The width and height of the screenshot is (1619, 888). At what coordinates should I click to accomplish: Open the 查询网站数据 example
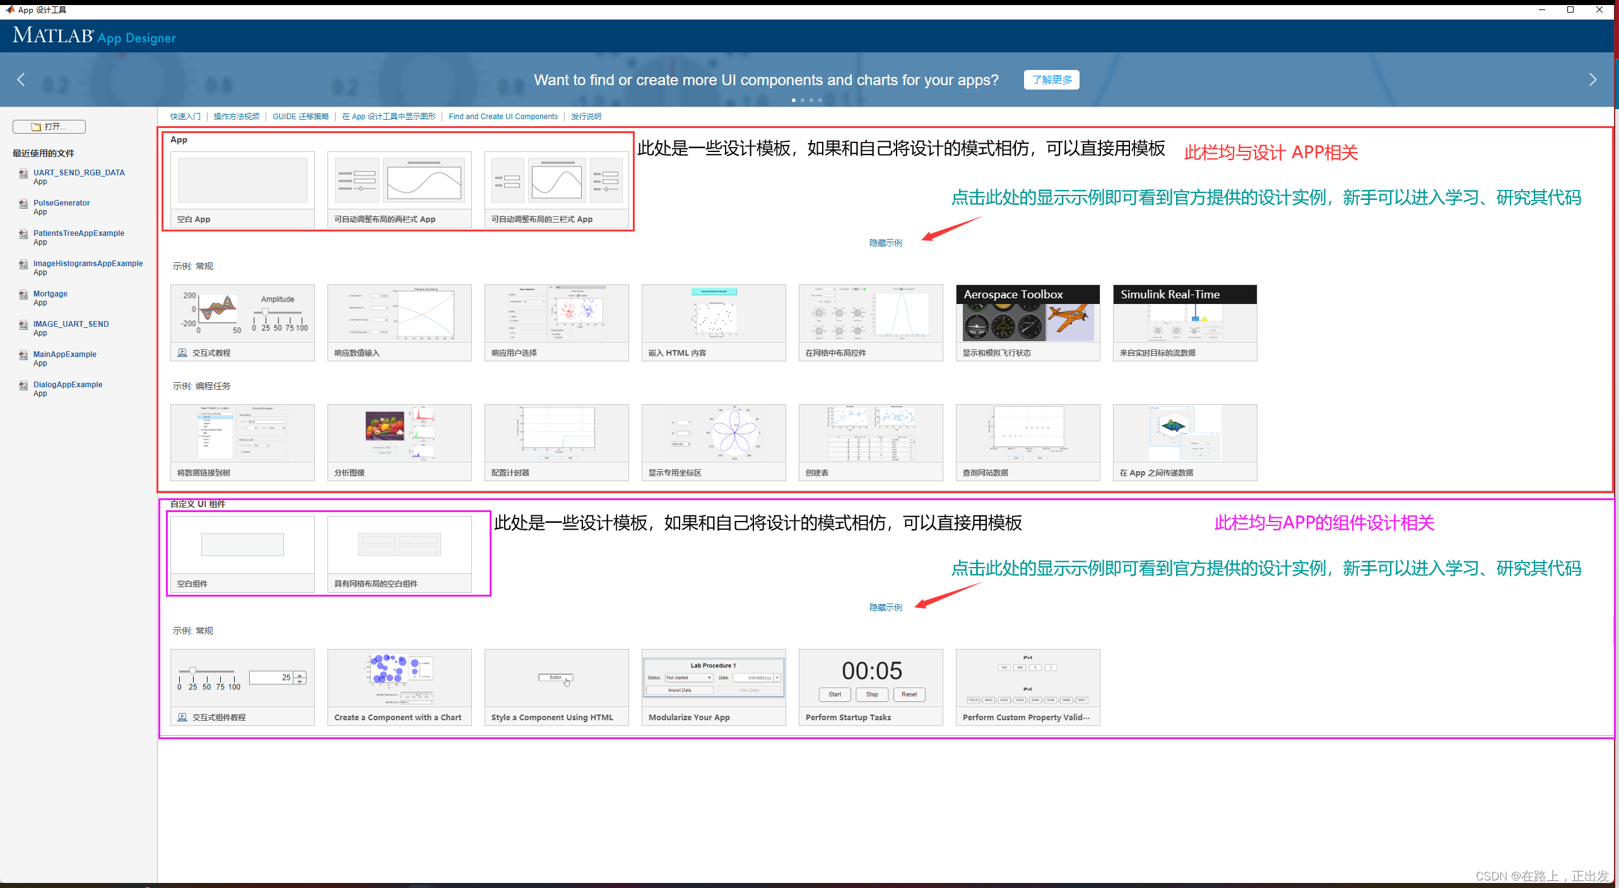[1028, 443]
